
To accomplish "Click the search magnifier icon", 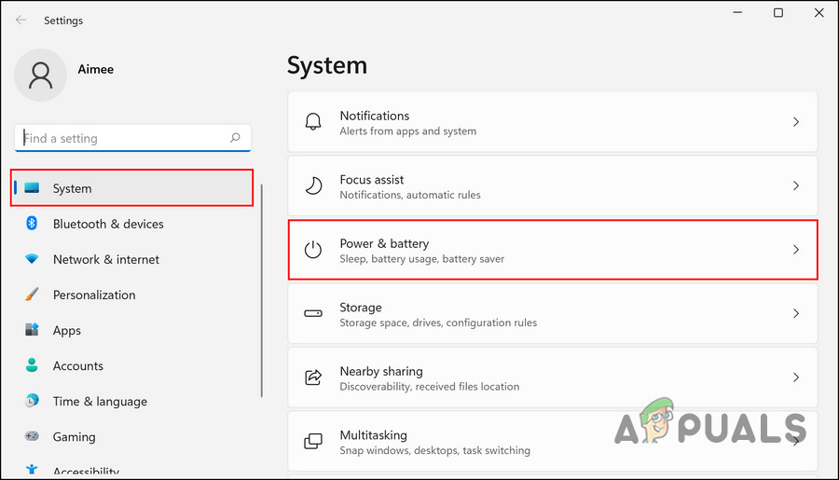I will [235, 138].
